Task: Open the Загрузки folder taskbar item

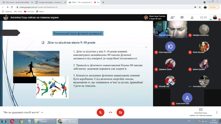Action: [45, 121]
